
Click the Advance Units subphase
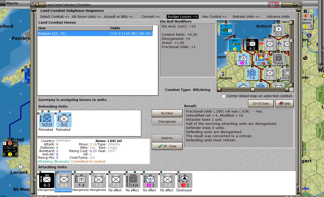tap(278, 17)
